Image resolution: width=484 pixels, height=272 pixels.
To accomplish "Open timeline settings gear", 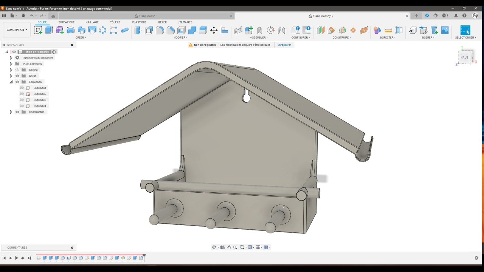I will click(476, 258).
